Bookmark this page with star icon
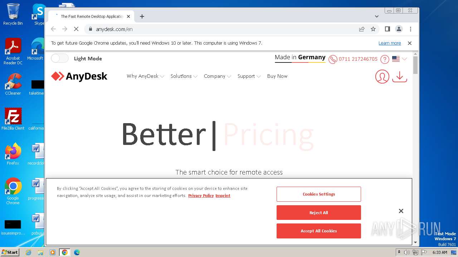This screenshot has width=458, height=257. [x=373, y=29]
